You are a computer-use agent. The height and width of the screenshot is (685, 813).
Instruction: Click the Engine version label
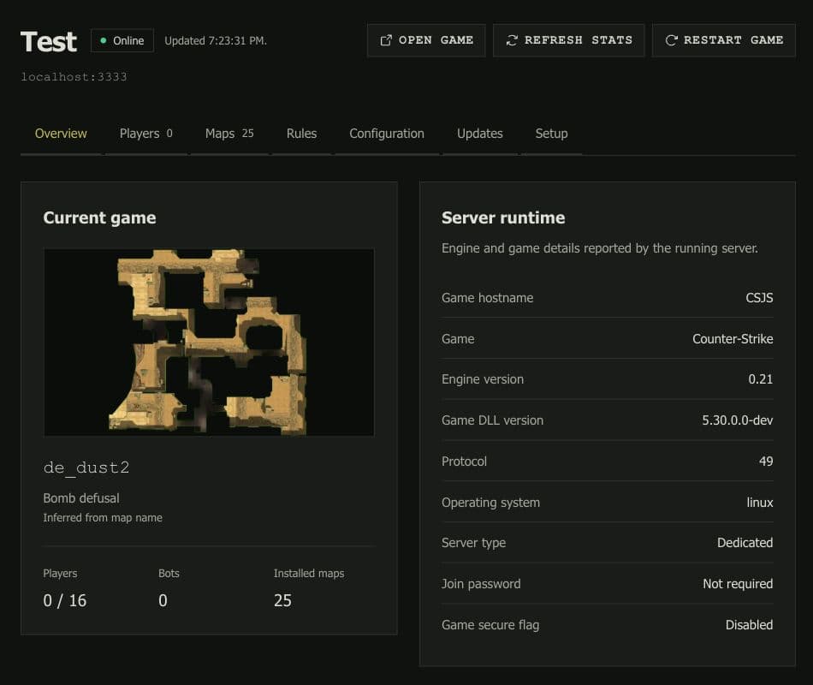483,379
